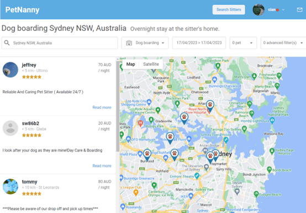Expand the Dog boarding service dropdown
Image resolution: width=306 pixels, height=213 pixels.
tap(145, 43)
